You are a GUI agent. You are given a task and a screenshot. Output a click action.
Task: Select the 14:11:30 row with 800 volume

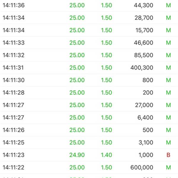pos(89,80)
